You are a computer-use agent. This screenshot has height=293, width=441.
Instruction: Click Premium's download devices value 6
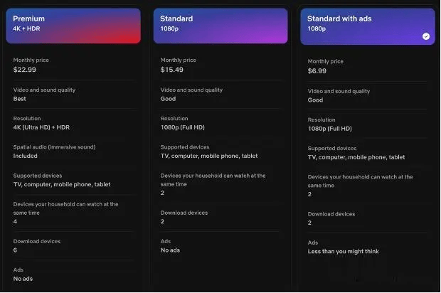click(x=16, y=250)
